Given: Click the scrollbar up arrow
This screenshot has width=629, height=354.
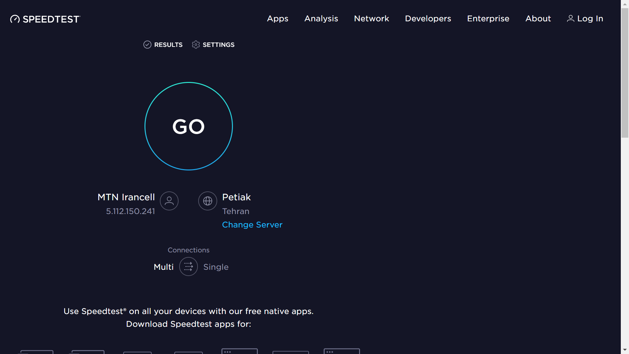Looking at the screenshot, I should pos(625,4).
